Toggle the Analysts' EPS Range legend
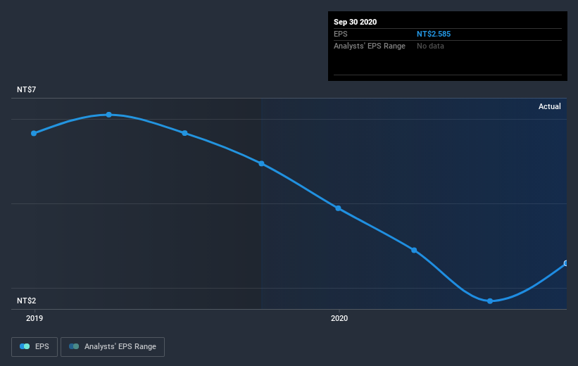Screen dimensions: 578x366 coord(113,346)
